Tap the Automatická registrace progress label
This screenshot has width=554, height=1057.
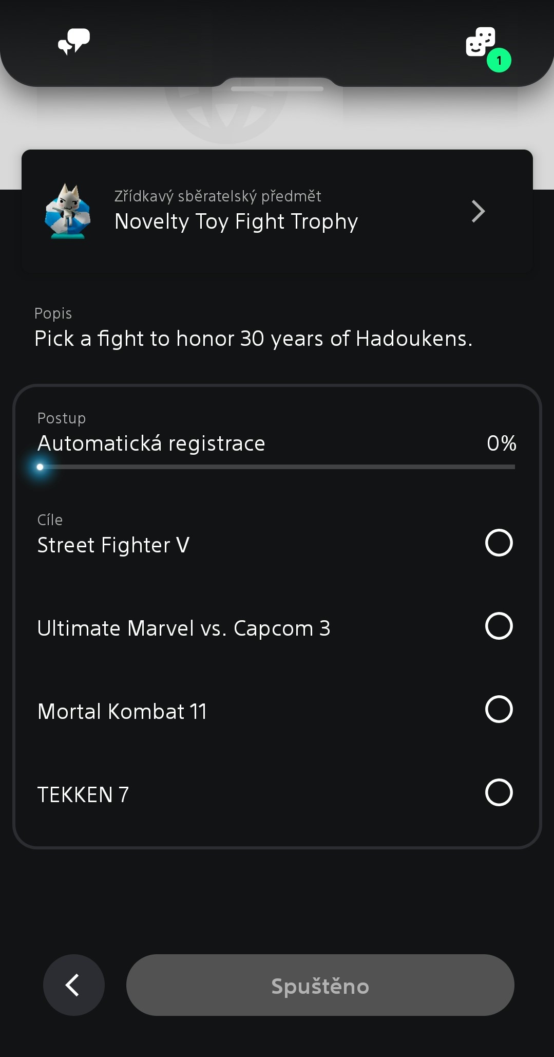151,443
